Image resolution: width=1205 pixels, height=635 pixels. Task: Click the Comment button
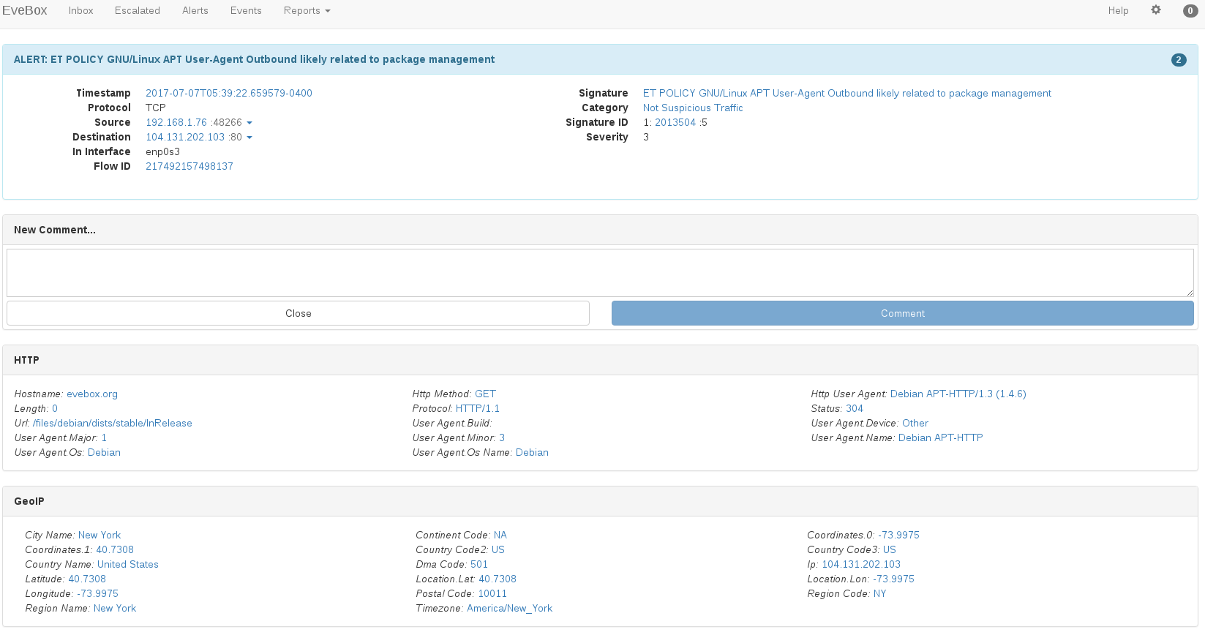pos(903,313)
